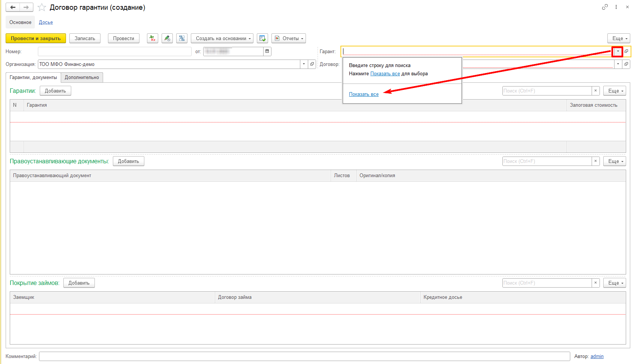Clear the Гарантии search field
This screenshot has height=364, width=637.
(x=595, y=91)
